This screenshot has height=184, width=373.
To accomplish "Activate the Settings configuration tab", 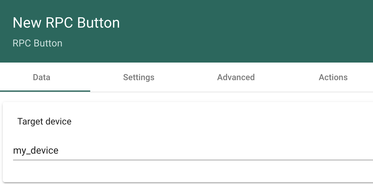I will coord(139,77).
